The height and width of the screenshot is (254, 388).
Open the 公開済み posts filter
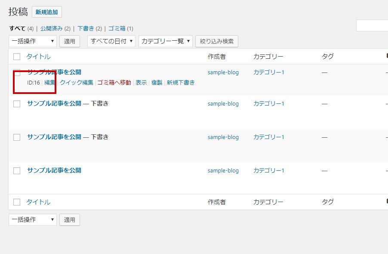[52, 29]
